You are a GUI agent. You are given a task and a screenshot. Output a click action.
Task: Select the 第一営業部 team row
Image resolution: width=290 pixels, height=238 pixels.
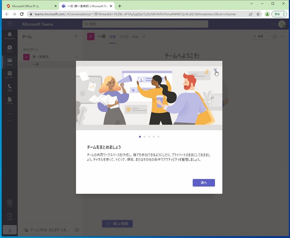tap(50, 57)
